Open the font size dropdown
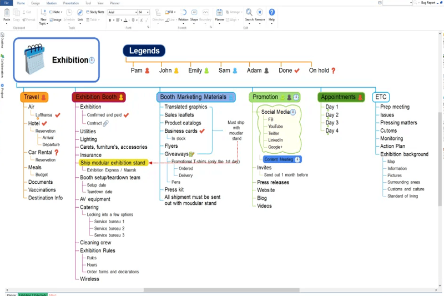 144,12
